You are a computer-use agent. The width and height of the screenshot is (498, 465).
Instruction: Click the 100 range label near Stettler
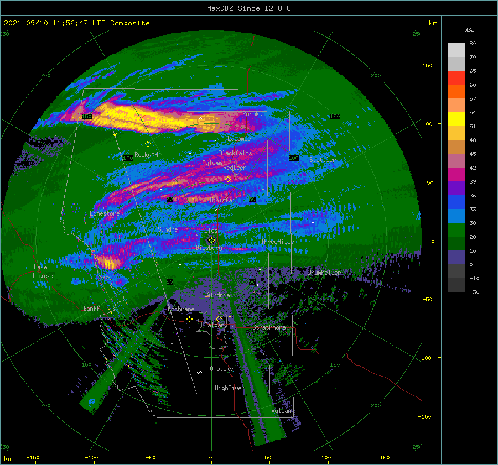294,158
